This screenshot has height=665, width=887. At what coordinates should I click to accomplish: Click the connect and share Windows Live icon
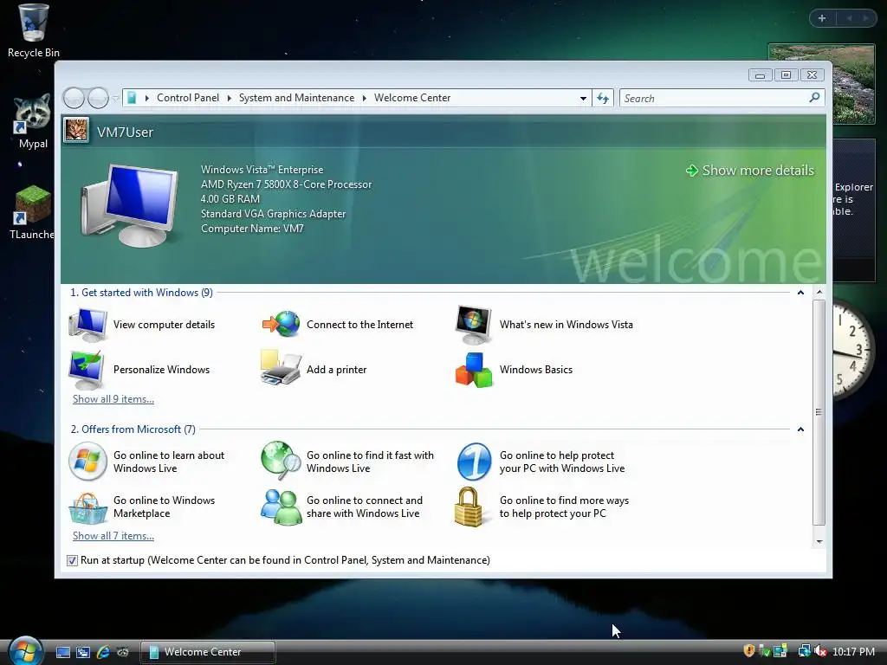(281, 507)
